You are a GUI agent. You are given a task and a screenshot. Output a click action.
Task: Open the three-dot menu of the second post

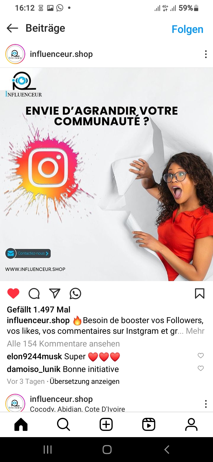coord(206,404)
